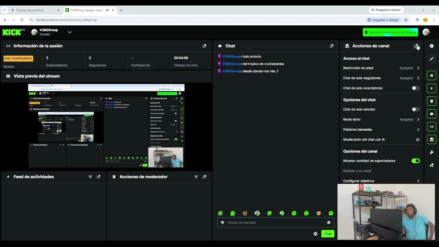The width and height of the screenshot is (439, 247).
Task: Open a new browser tab
Action: (121, 10)
